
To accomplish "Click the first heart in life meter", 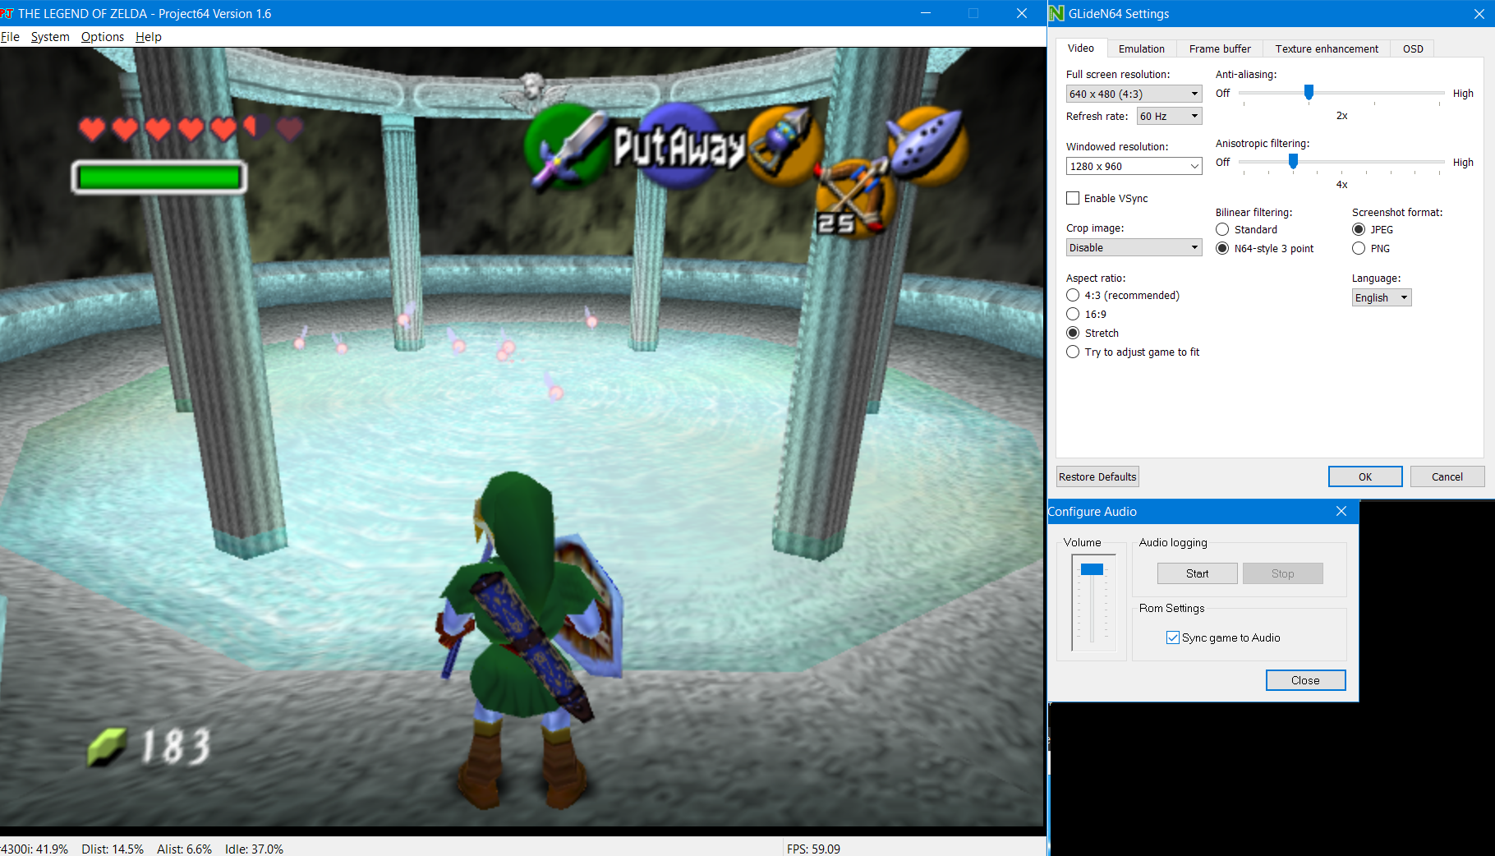I will click(x=92, y=129).
